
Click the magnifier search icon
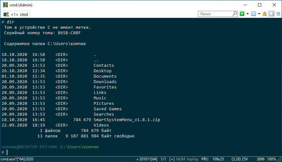234,14
